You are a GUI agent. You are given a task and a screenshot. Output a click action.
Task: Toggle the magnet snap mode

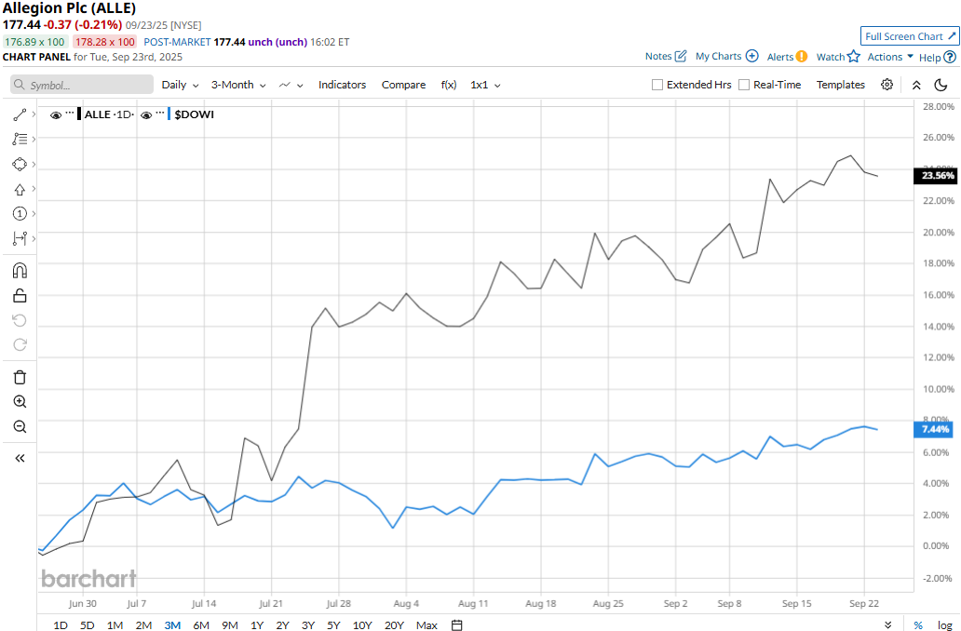[20, 271]
